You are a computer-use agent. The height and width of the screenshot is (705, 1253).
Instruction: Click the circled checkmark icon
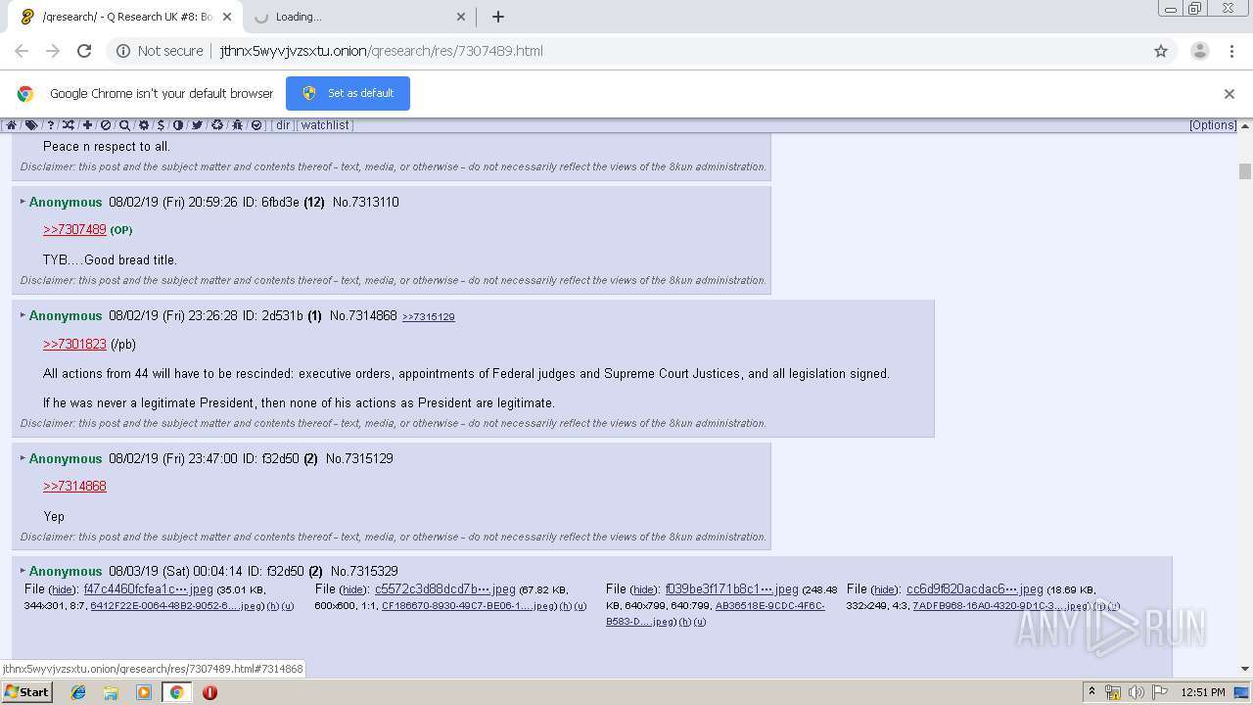click(x=256, y=125)
